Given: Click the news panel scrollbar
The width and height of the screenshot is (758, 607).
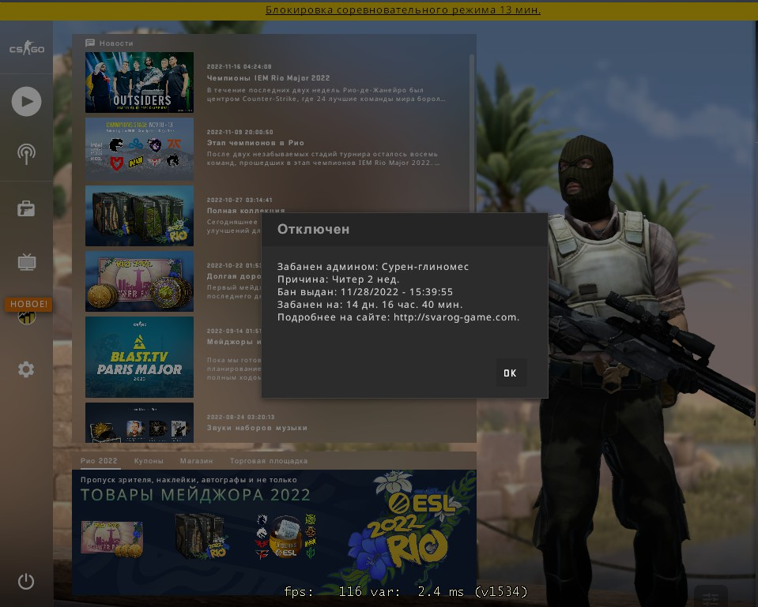Looking at the screenshot, I should [x=472, y=133].
